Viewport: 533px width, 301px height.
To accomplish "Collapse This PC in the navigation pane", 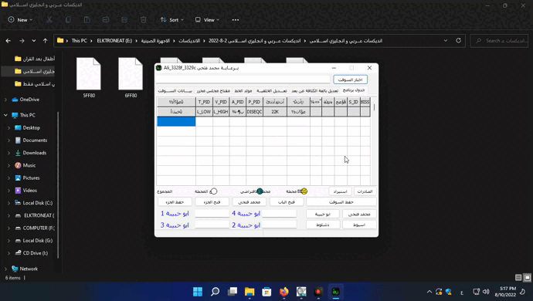I will [5, 115].
